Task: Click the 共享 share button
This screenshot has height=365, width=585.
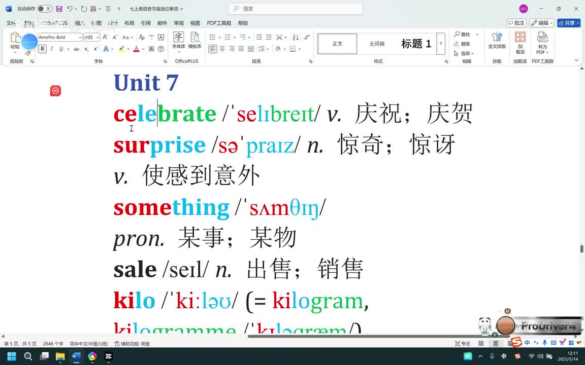Action: [x=569, y=23]
